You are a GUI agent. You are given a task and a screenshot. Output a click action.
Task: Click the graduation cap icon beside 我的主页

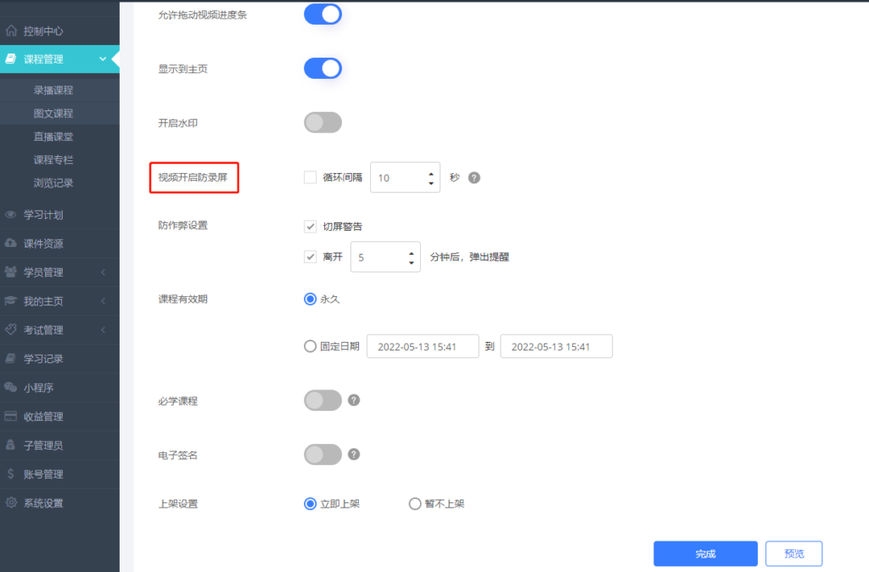coord(10,300)
